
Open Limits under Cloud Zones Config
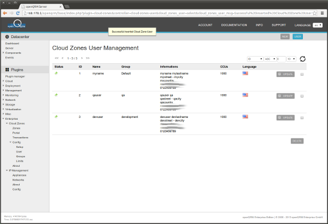(x=20, y=161)
